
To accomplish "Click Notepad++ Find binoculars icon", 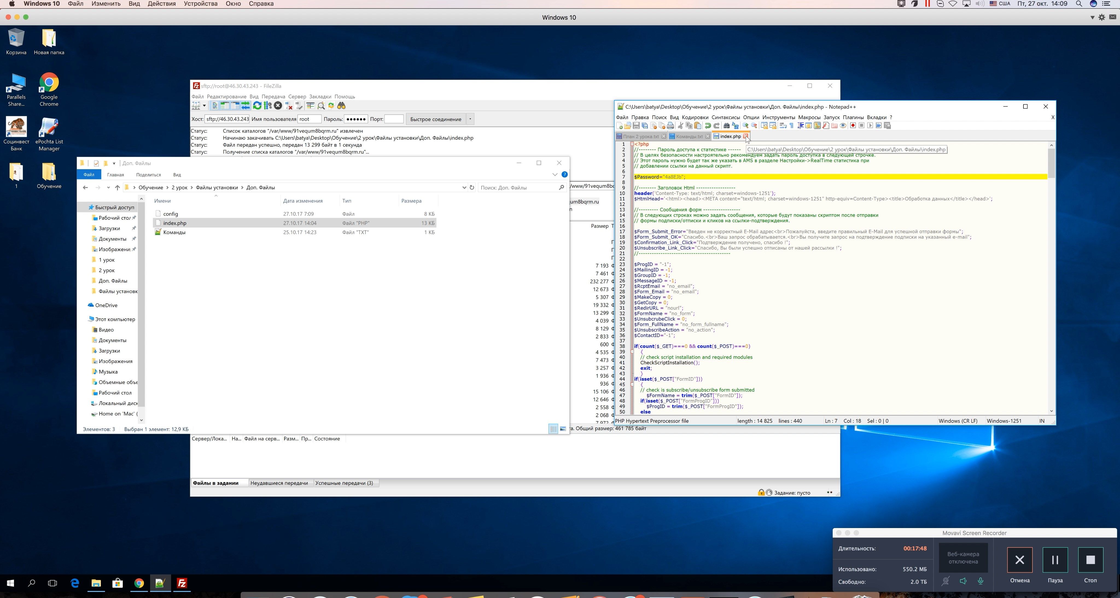I will click(x=727, y=126).
